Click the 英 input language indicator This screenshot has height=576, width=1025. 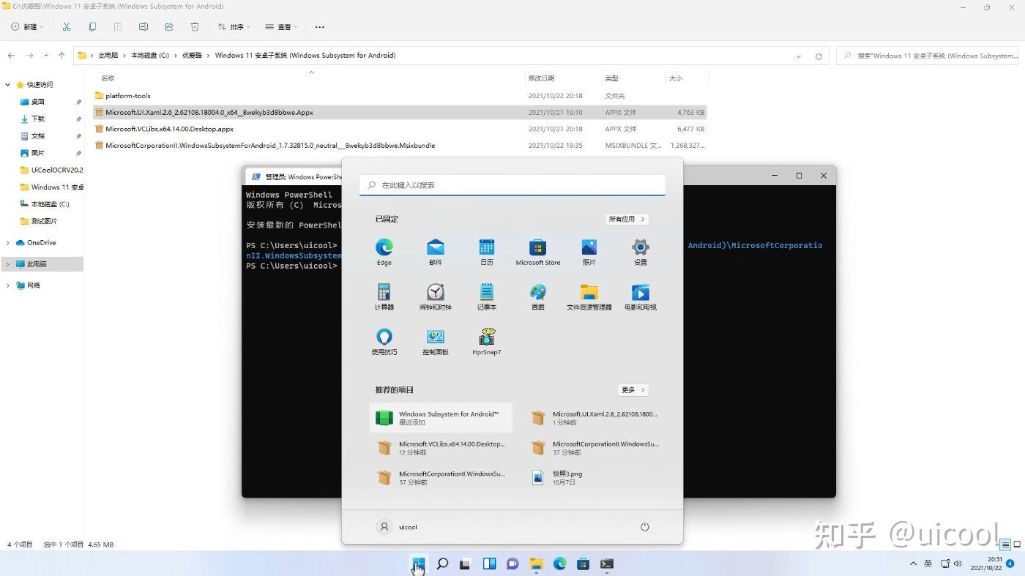click(x=928, y=564)
